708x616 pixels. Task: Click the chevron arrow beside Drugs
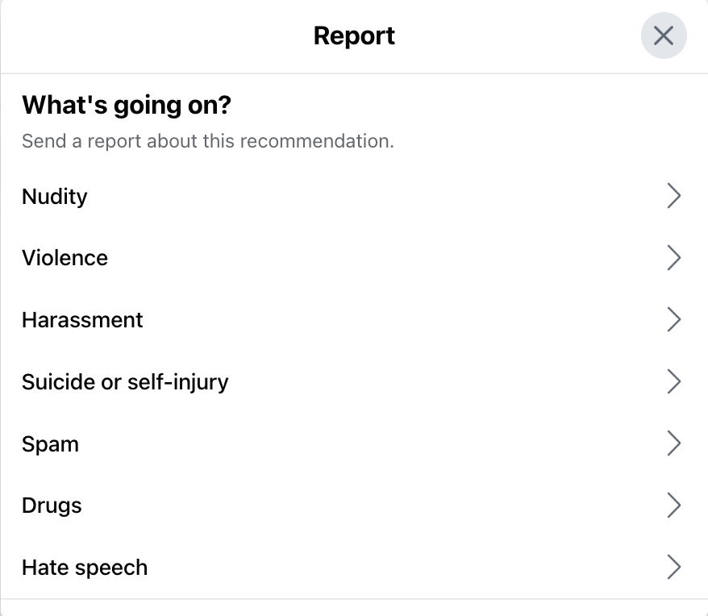coord(673,506)
